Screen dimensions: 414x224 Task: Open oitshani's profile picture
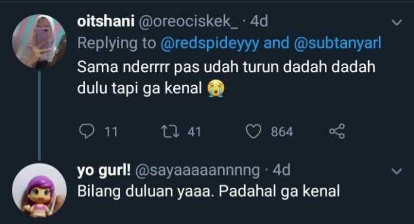[39, 41]
